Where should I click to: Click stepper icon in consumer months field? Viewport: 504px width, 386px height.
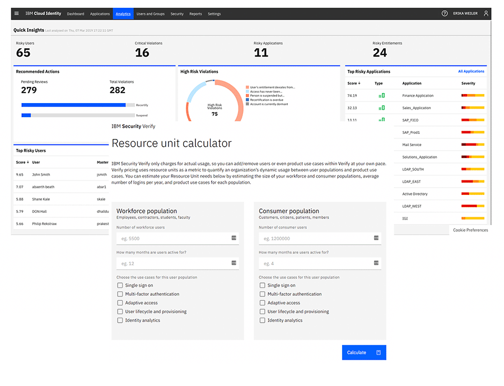376,263
